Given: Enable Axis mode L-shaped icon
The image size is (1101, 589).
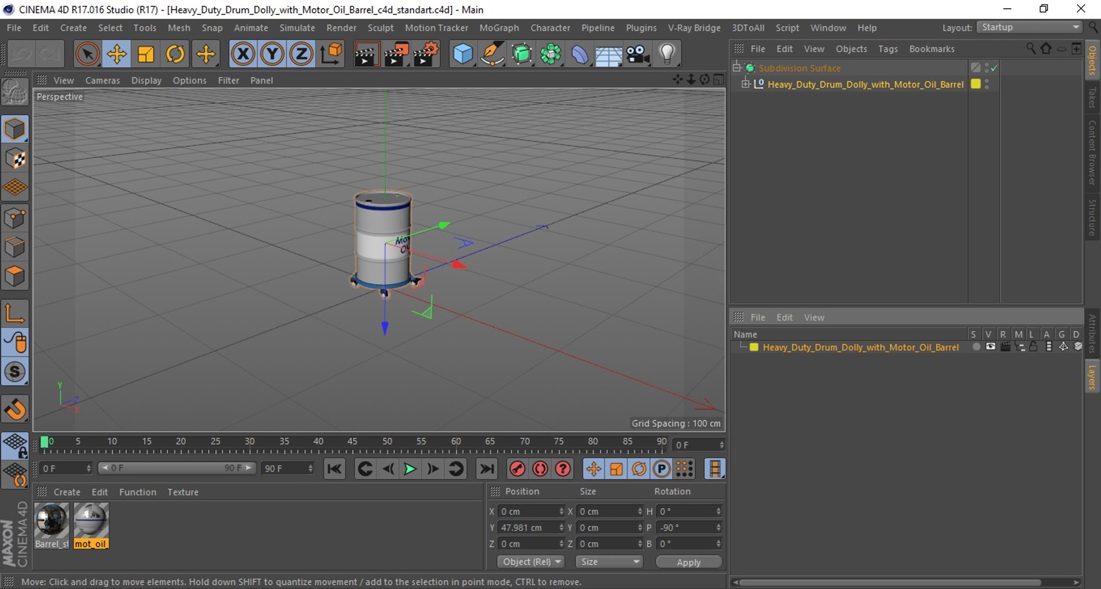Looking at the screenshot, I should (15, 313).
